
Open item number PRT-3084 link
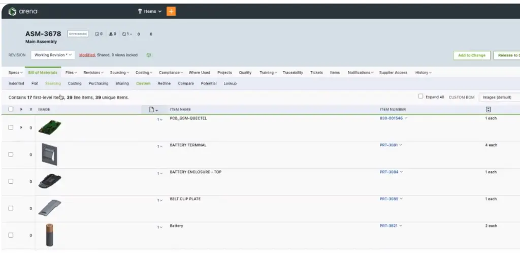tap(389, 172)
